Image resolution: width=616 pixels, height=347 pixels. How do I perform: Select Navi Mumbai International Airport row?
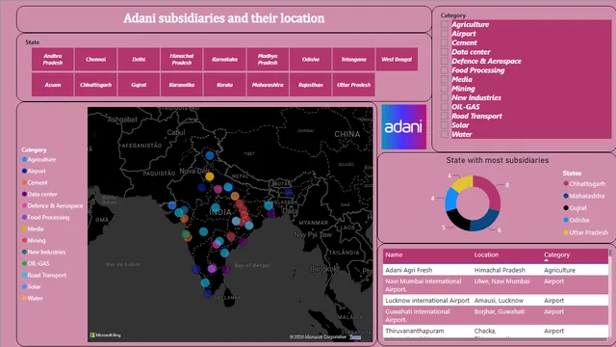[x=496, y=285]
